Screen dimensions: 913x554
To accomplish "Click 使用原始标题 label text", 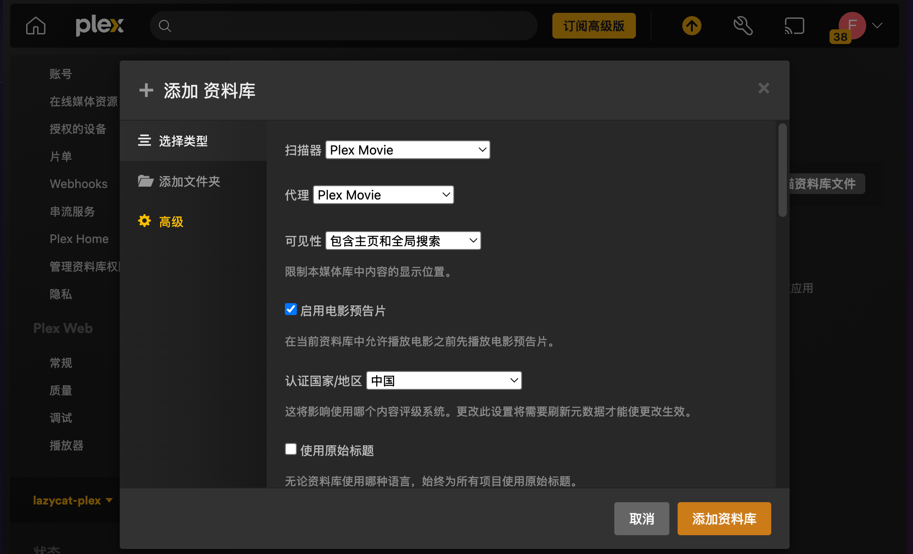I will 337,450.
